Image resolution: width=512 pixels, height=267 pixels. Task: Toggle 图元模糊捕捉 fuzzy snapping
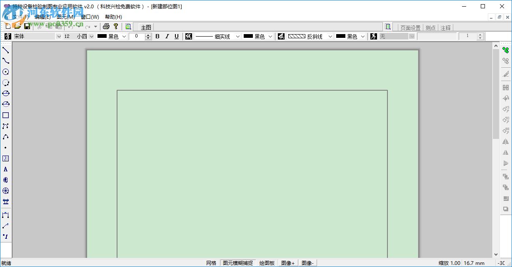click(x=238, y=263)
